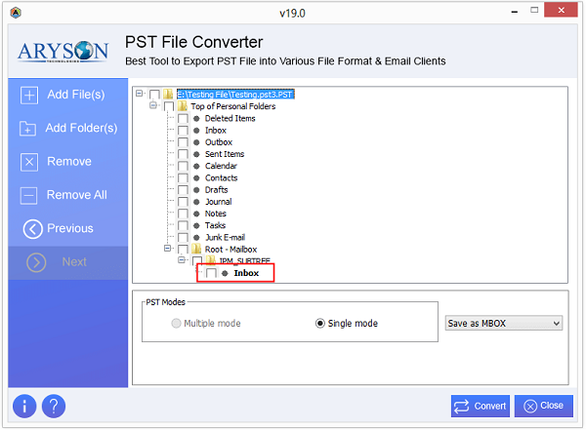Click the Next label in sidebar
The image size is (586, 430).
tap(74, 262)
